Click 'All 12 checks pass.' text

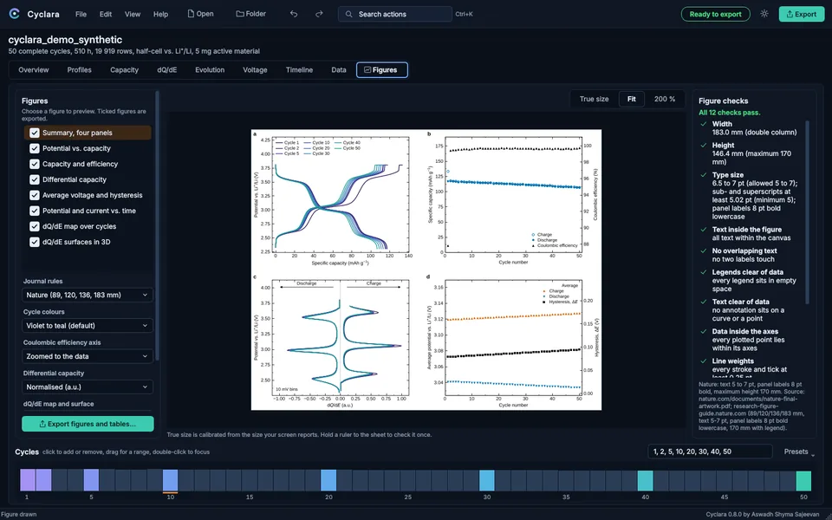coord(729,113)
